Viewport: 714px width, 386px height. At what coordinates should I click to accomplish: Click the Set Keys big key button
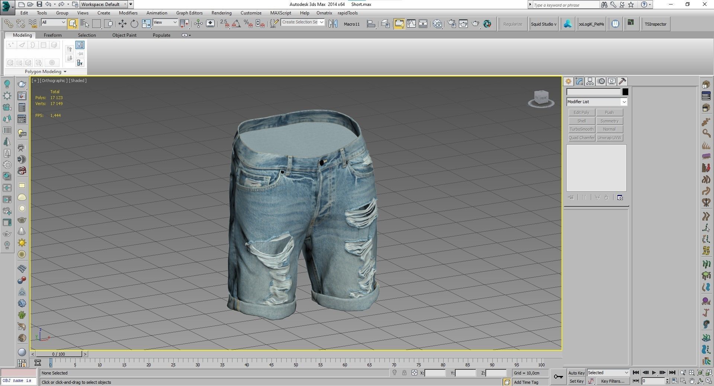(x=558, y=377)
